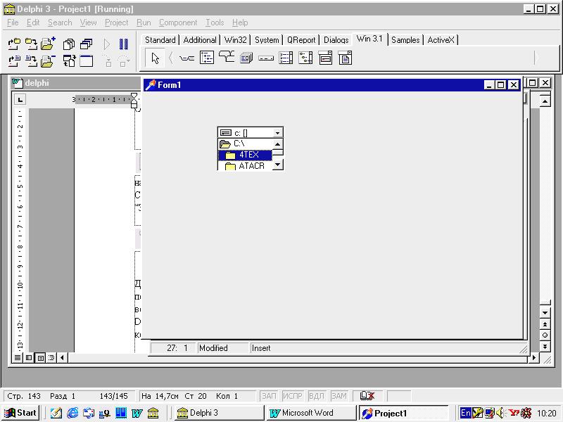The height and width of the screenshot is (422, 563).
Task: Click Word Next Page browse button
Action: coord(545,346)
